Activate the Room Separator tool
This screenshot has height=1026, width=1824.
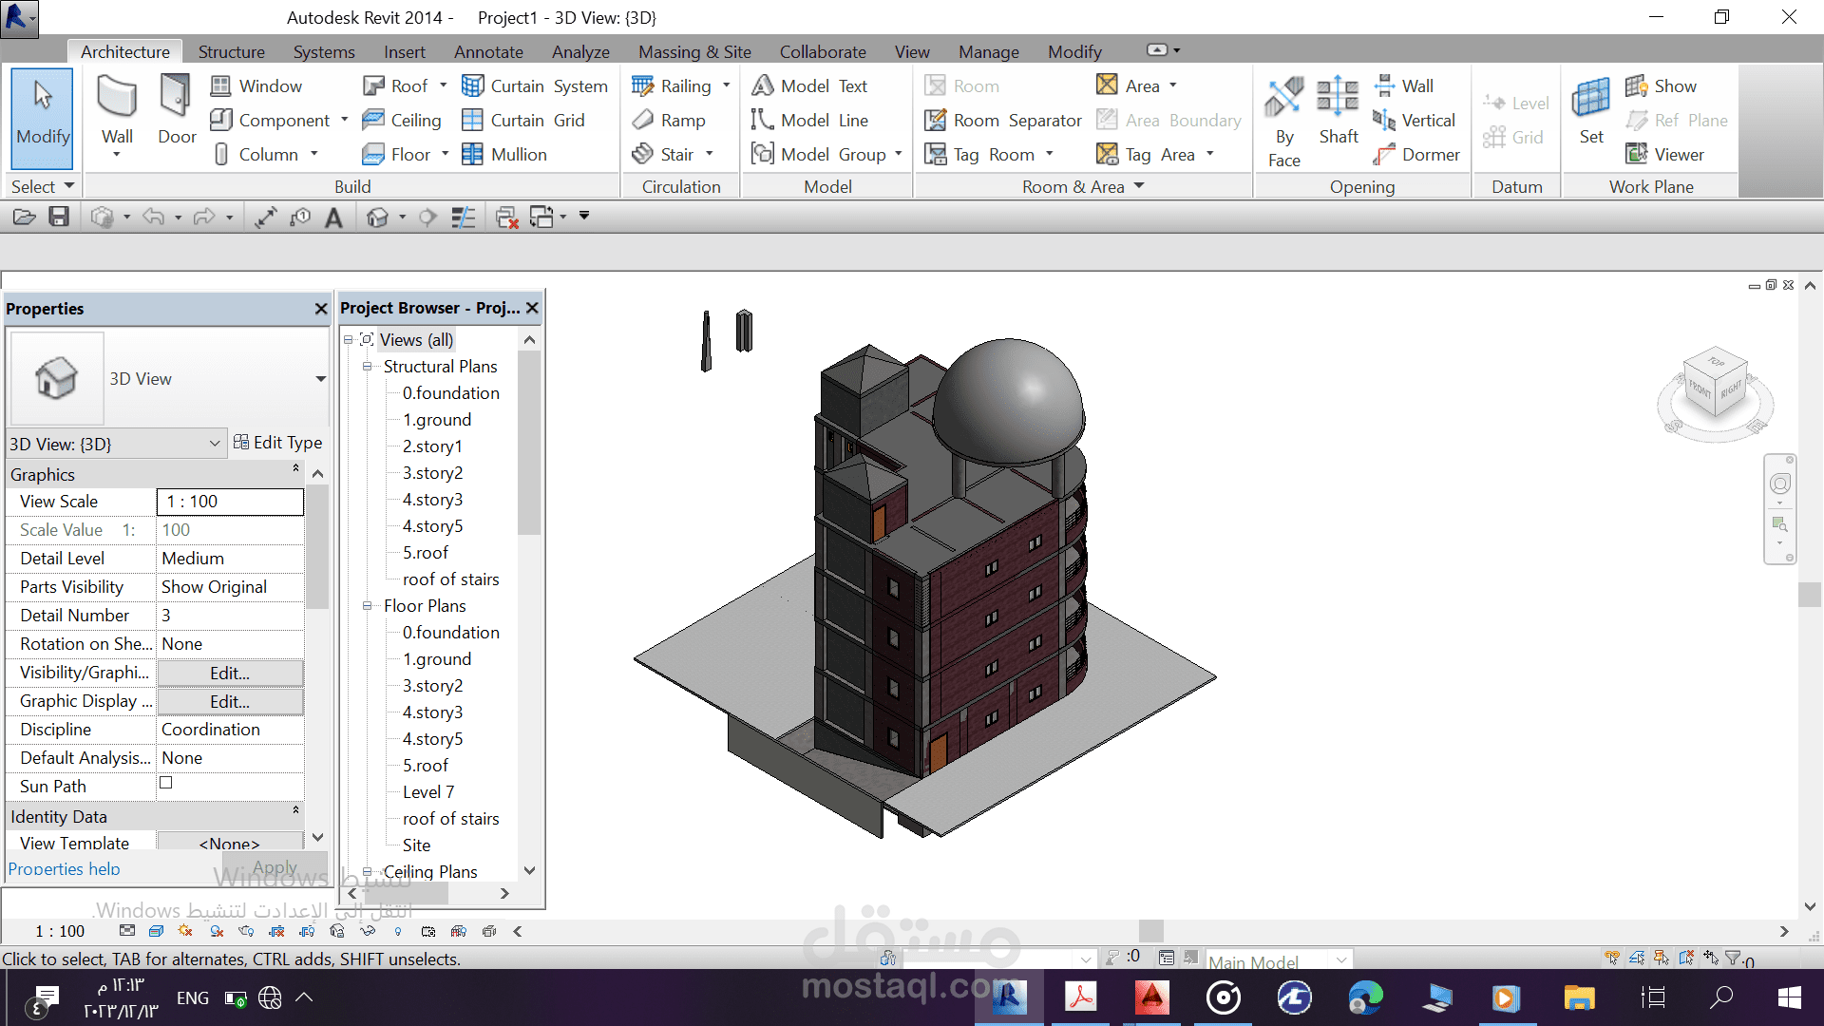pyautogui.click(x=1003, y=120)
